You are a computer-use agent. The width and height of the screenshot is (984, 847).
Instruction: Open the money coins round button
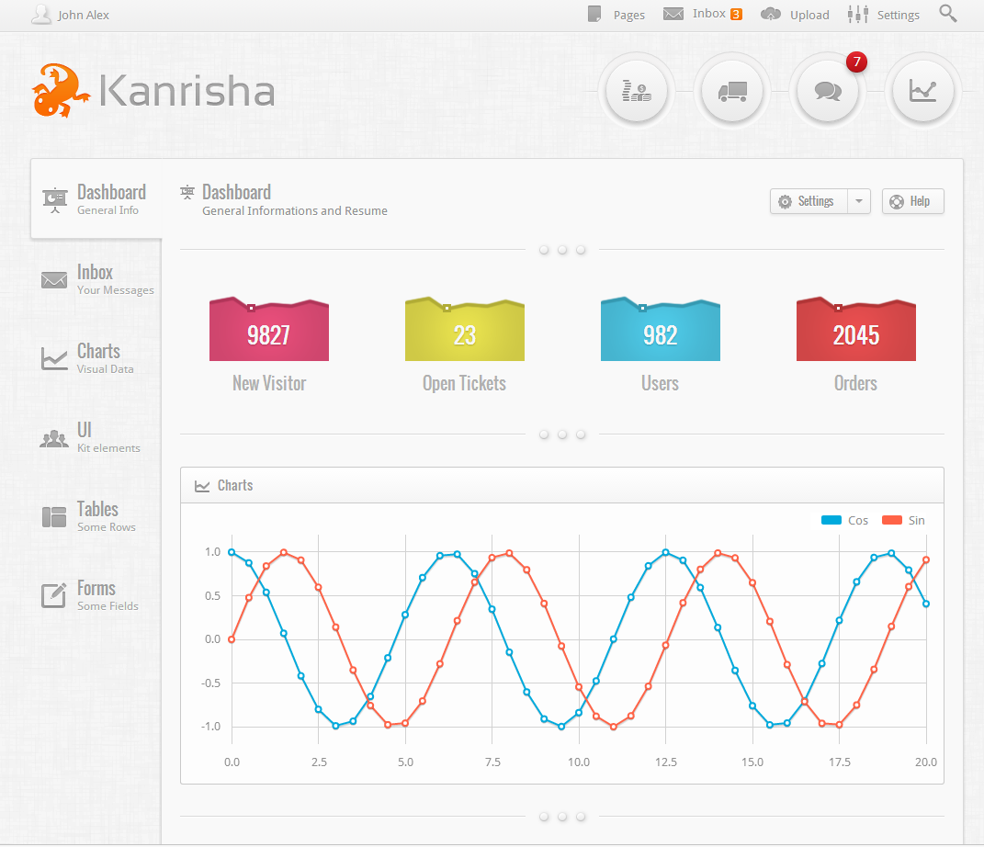637,92
